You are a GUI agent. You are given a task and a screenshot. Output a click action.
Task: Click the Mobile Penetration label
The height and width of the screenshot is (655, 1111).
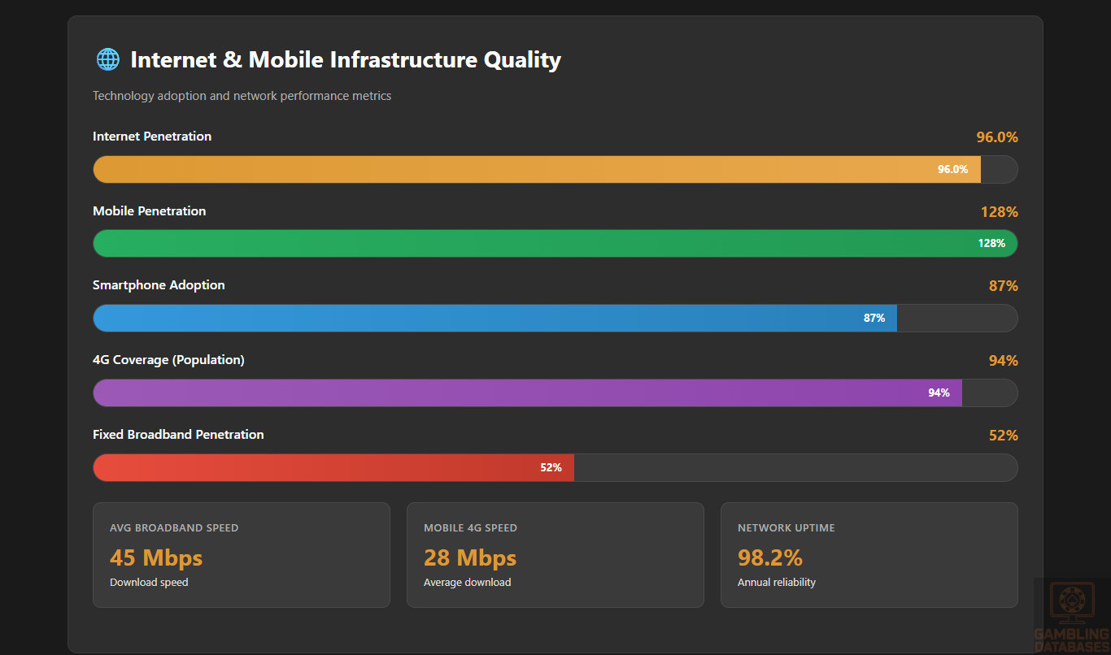click(x=150, y=211)
